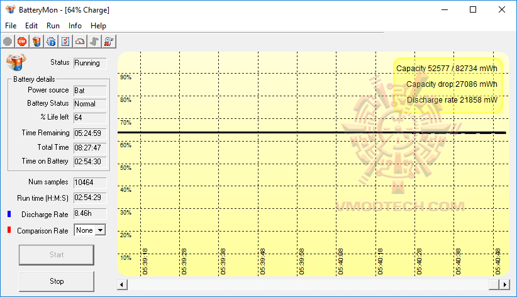
Task: Click the BatteryMon title bar app icon
Action: pos(10,9)
